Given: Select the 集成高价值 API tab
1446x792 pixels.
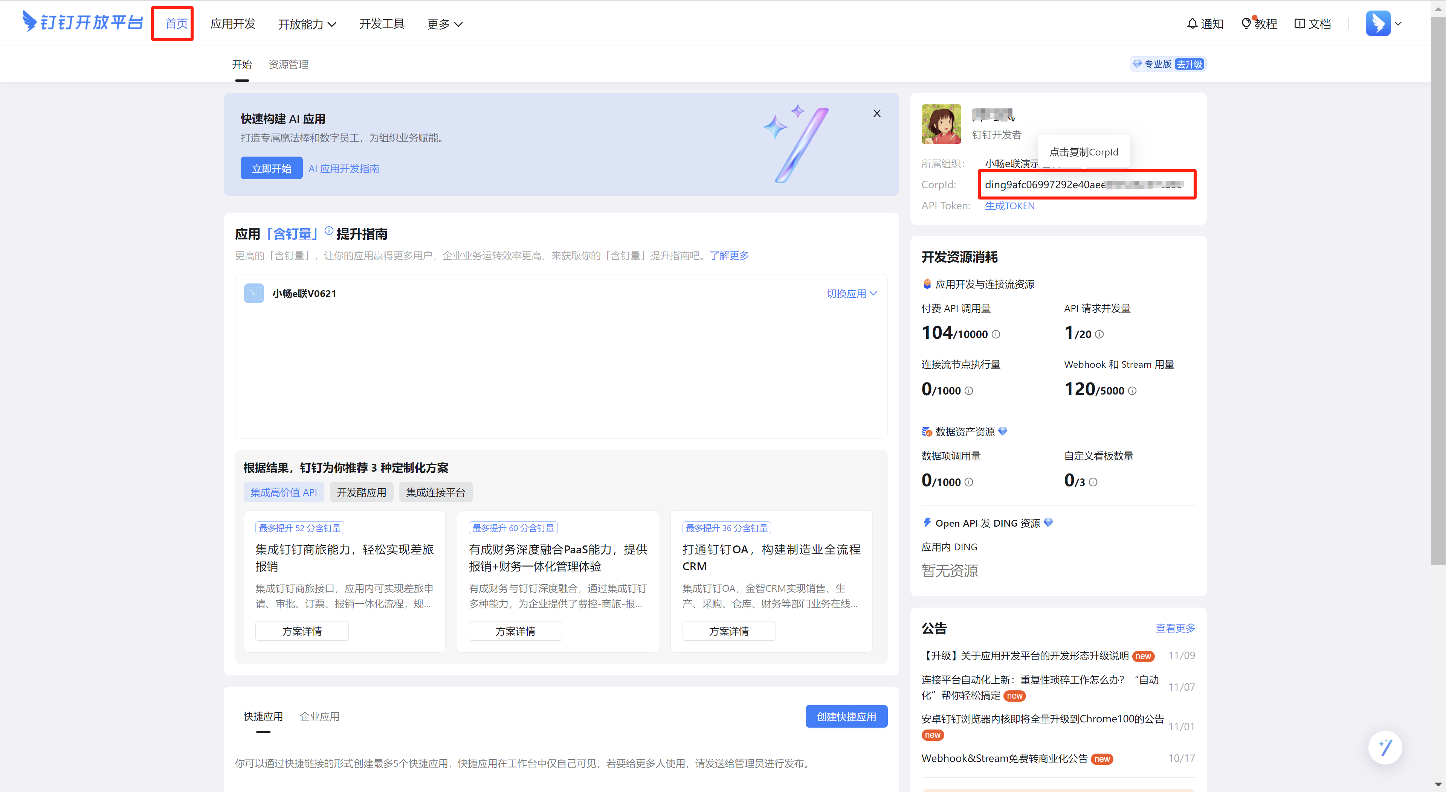Looking at the screenshot, I should click(x=284, y=492).
